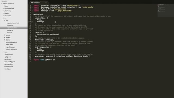Image resolution: width=174 pixels, height=98 pixels.
Task: Expand the platforms folder arrow
Action: tap(3, 11)
